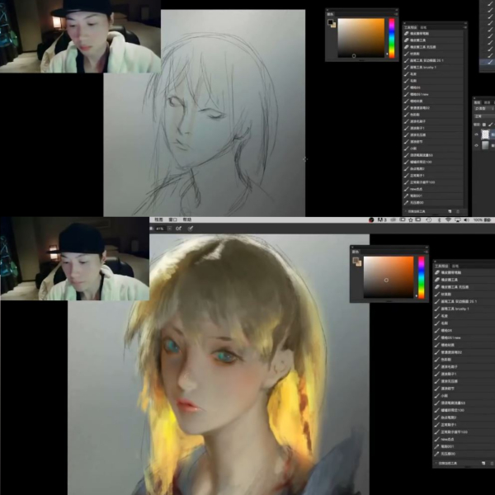Click the battery 100% indicator in menu bar
Screen dimensions: 495x495
tap(482, 219)
